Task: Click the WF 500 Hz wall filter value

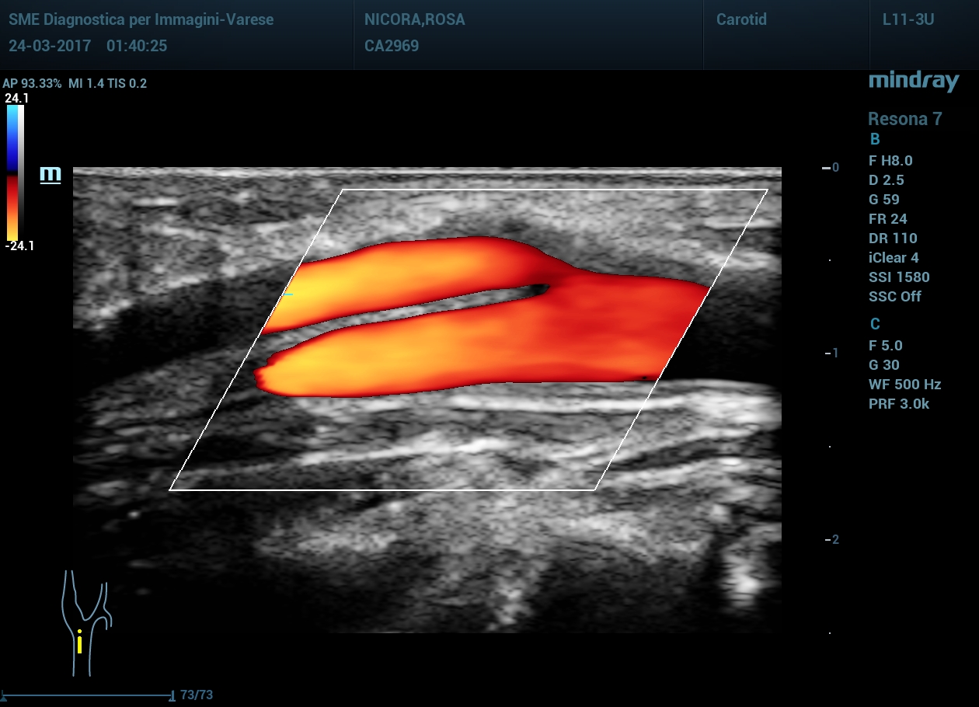Action: click(x=904, y=385)
